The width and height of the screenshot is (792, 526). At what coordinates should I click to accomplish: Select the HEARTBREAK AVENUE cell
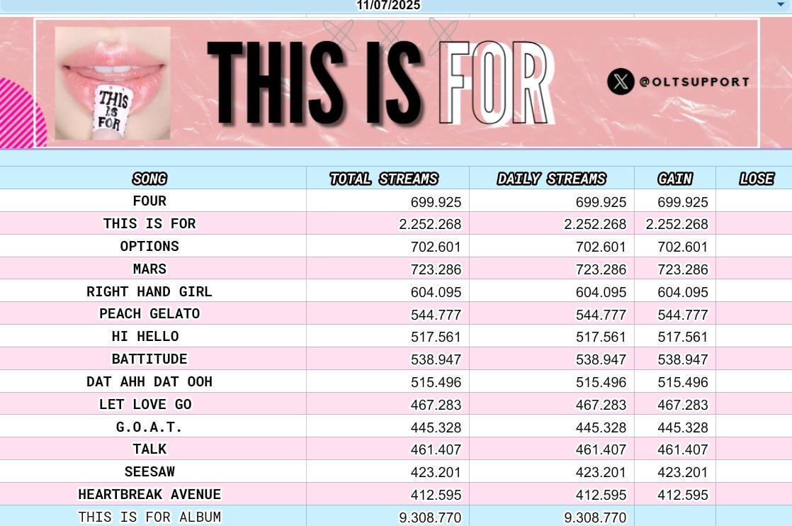(x=149, y=495)
